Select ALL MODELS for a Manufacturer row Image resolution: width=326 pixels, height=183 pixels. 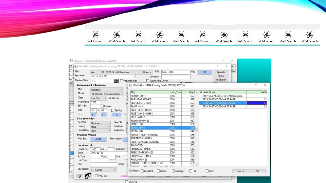coord(233,96)
